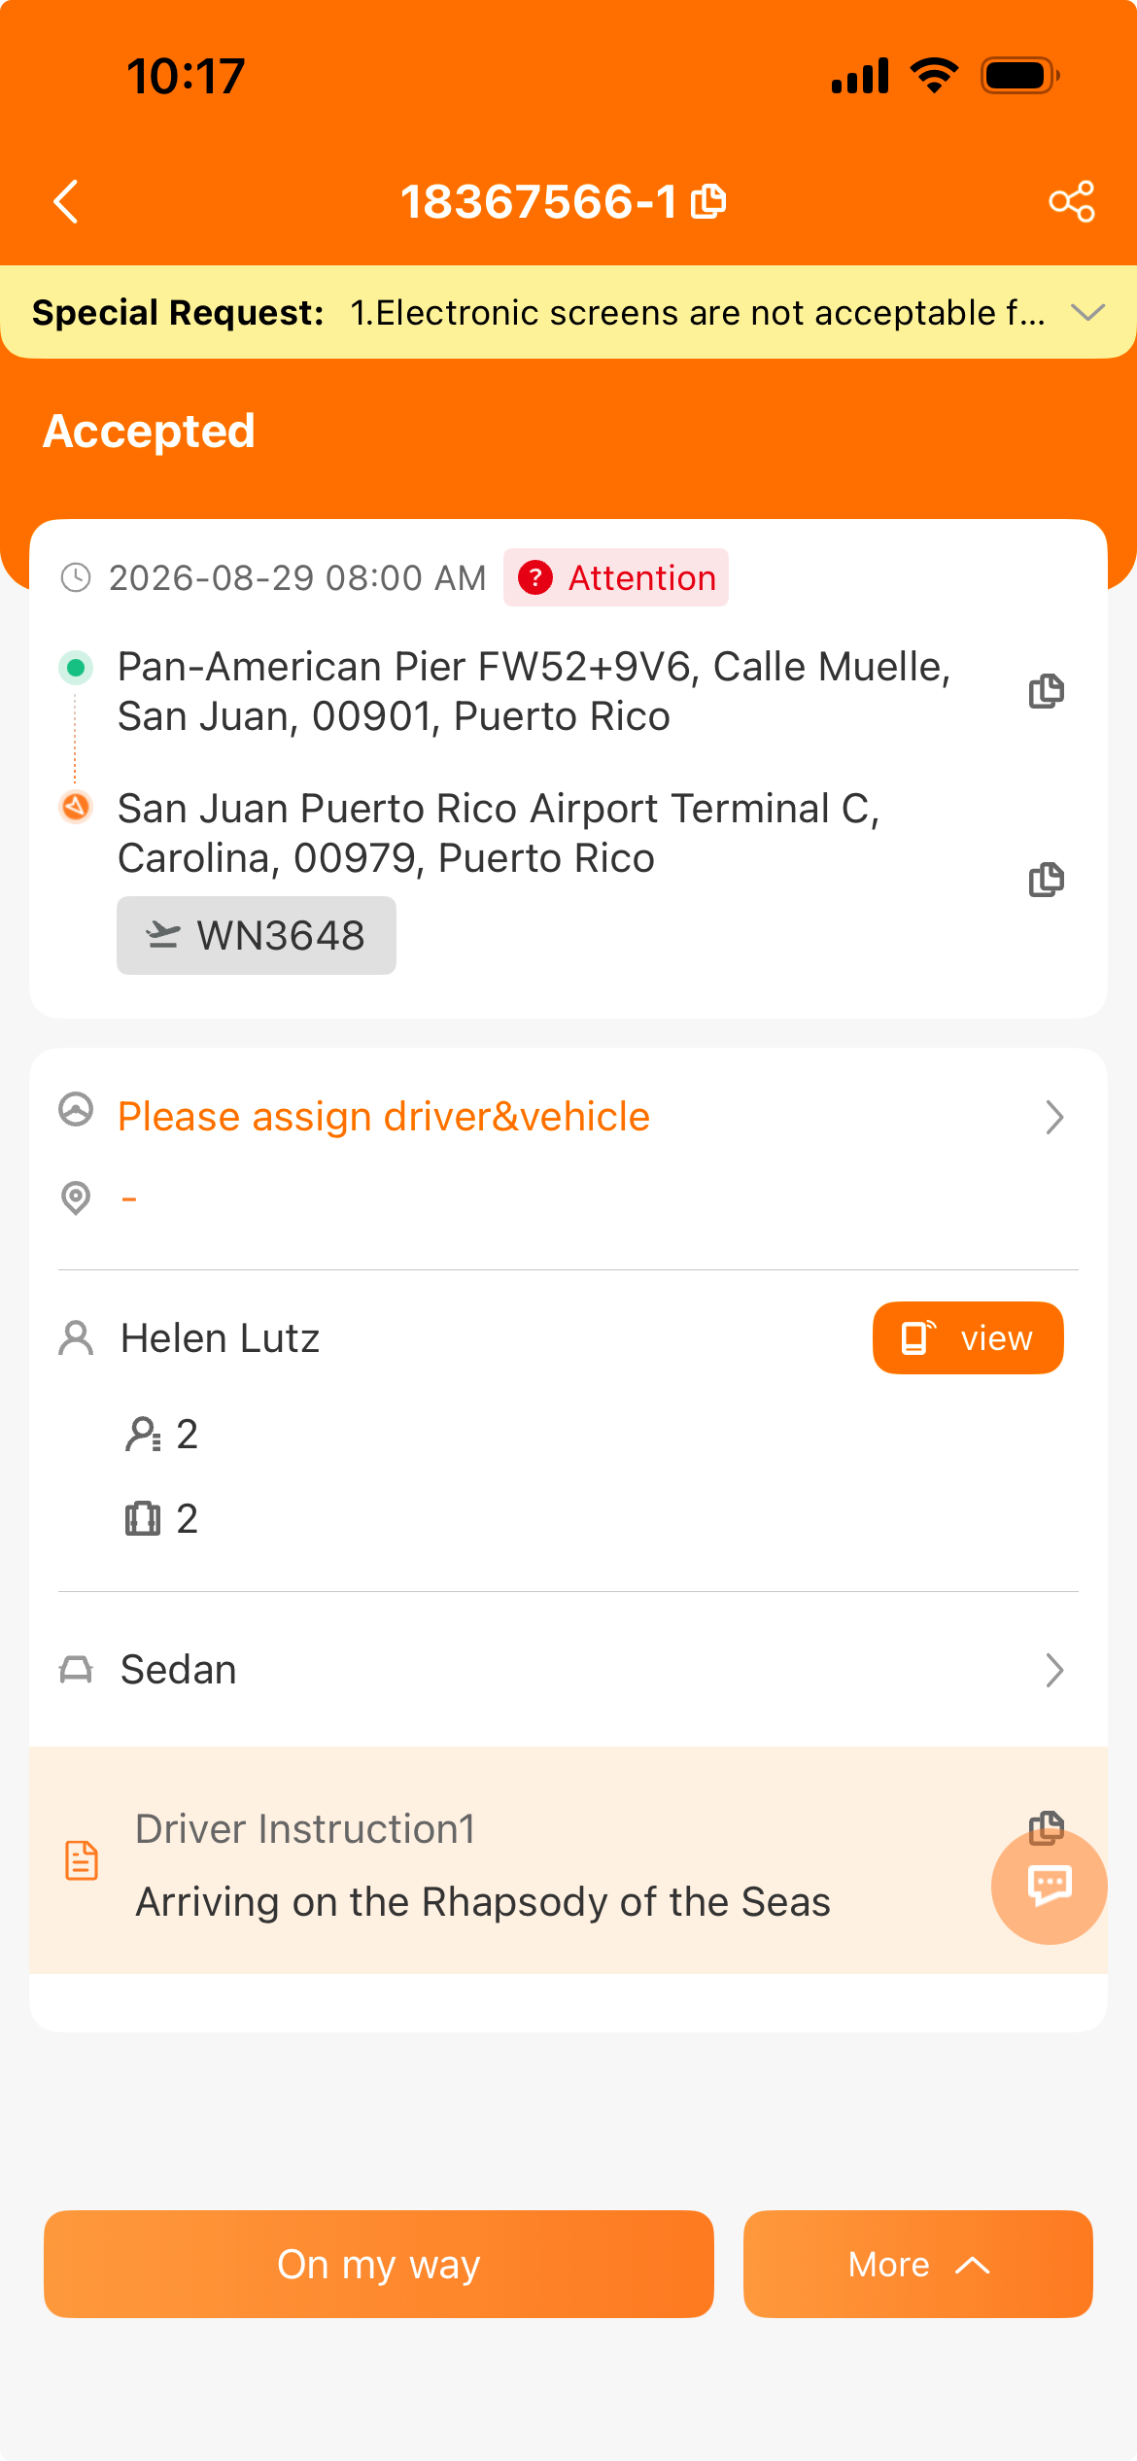Tap the flight number WN3648 tag
The width and height of the screenshot is (1137, 2461).
257,935
